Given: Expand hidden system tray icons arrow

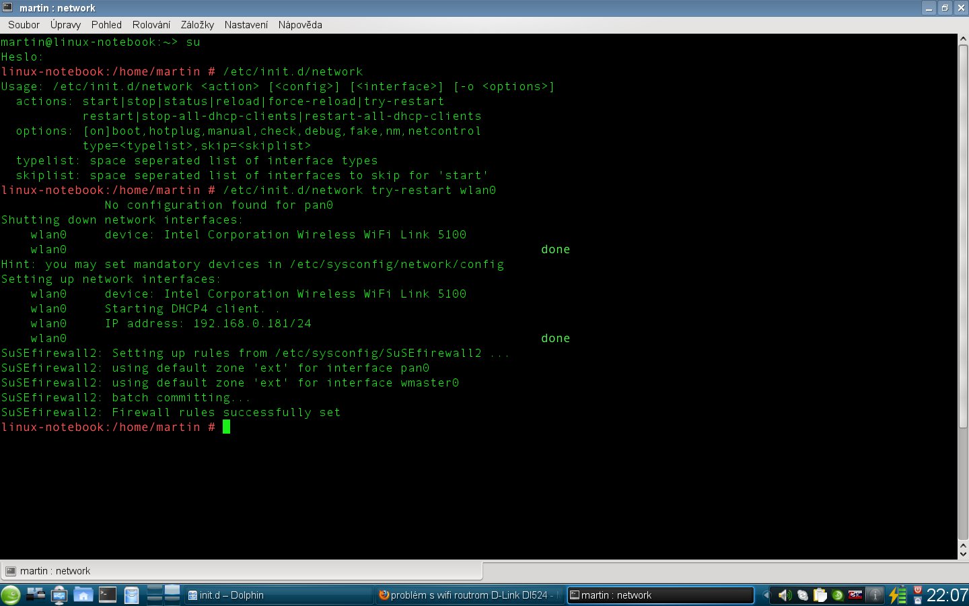Looking at the screenshot, I should tap(765, 595).
